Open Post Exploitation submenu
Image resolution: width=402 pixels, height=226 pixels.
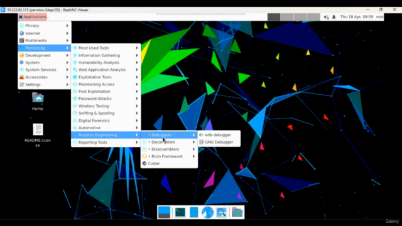pyautogui.click(x=106, y=92)
